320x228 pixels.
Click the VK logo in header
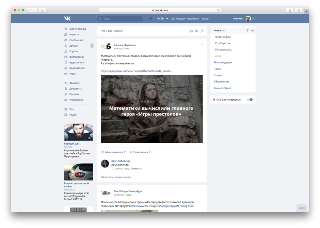tap(67, 18)
